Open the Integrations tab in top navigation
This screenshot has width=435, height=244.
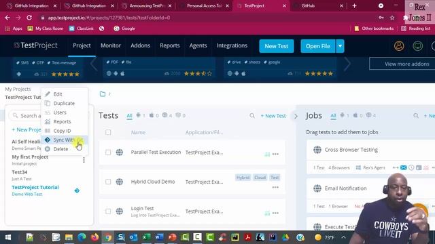point(232,45)
